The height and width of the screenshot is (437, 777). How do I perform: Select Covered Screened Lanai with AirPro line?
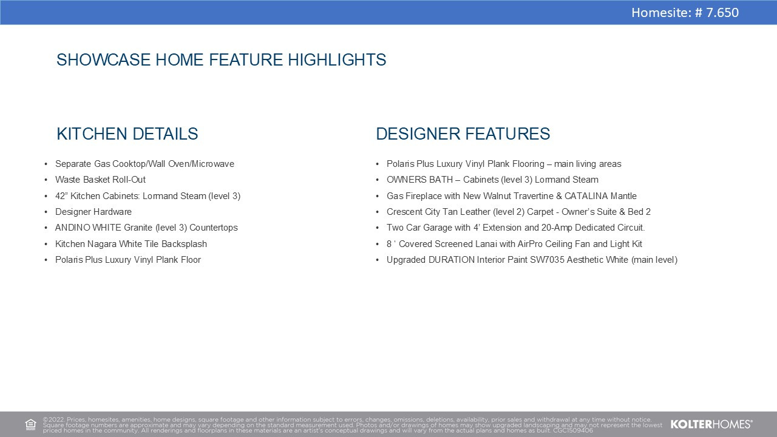click(514, 244)
